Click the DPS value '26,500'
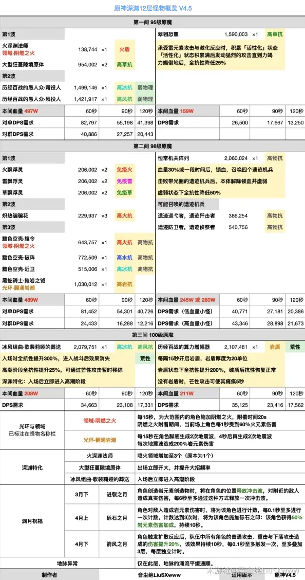Screen dimensions: 305x580 pos(240,122)
